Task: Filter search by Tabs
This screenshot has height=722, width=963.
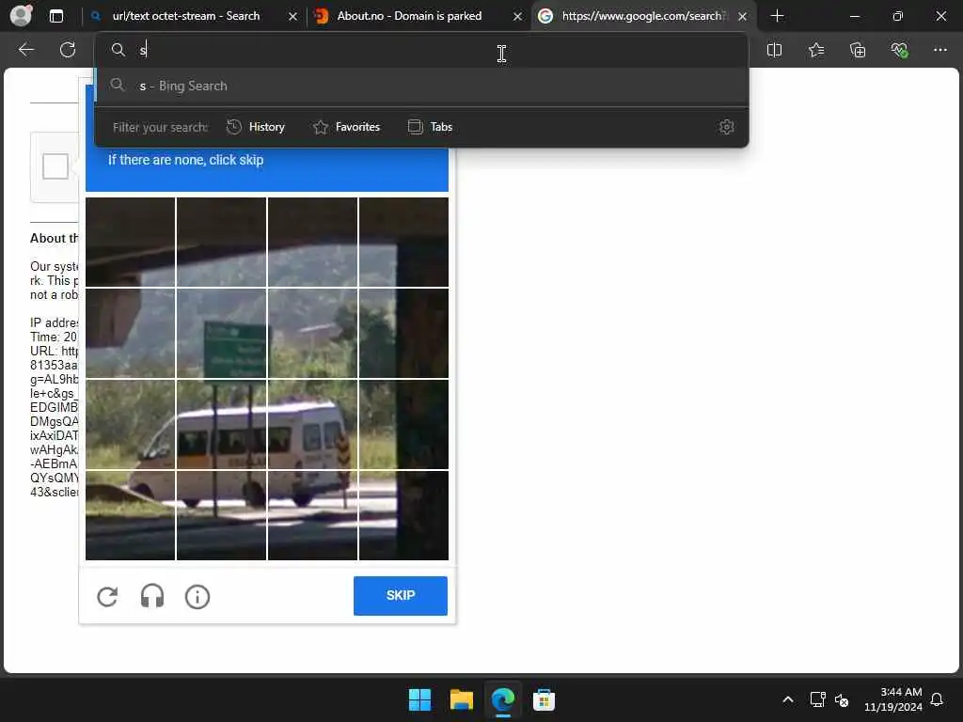Action: (430, 127)
